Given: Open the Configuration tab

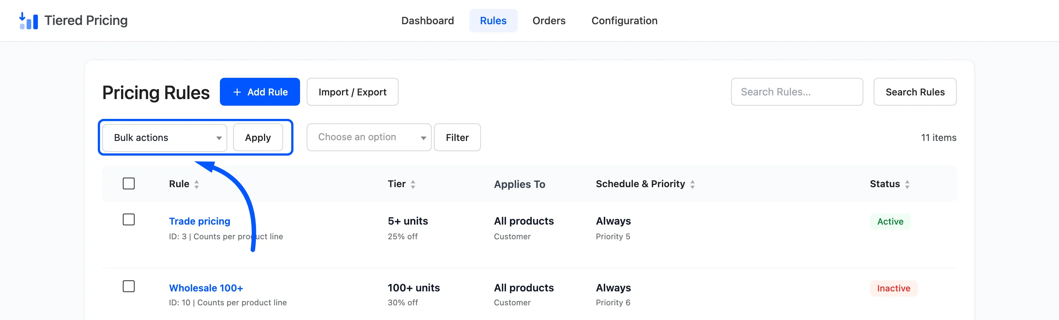Looking at the screenshot, I should point(624,21).
